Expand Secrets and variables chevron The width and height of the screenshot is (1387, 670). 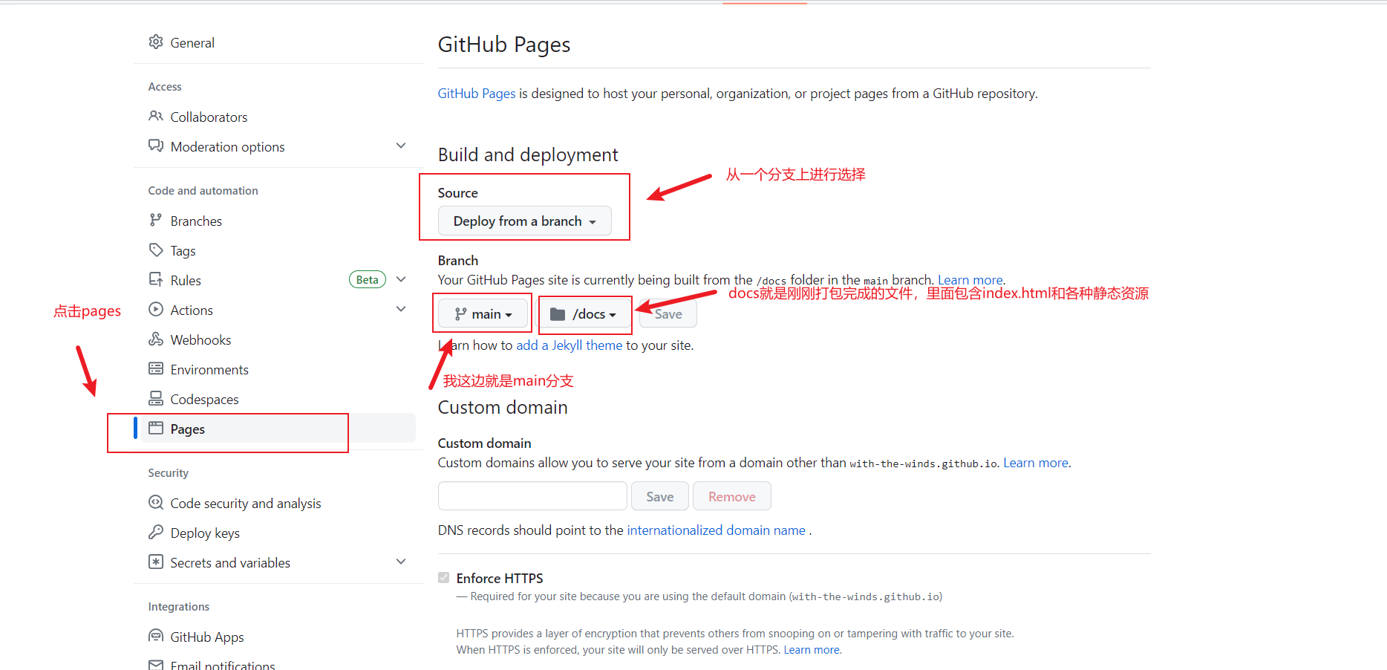tap(401, 562)
